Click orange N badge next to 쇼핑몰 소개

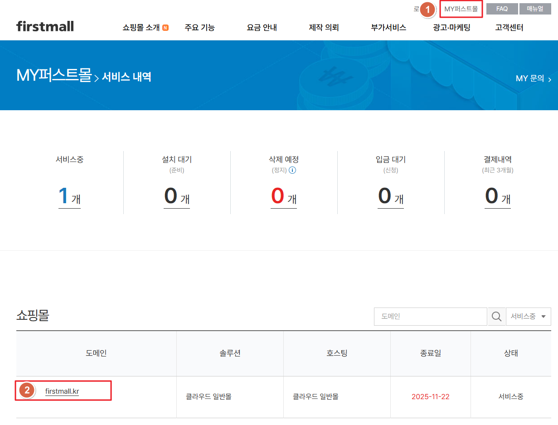point(165,28)
